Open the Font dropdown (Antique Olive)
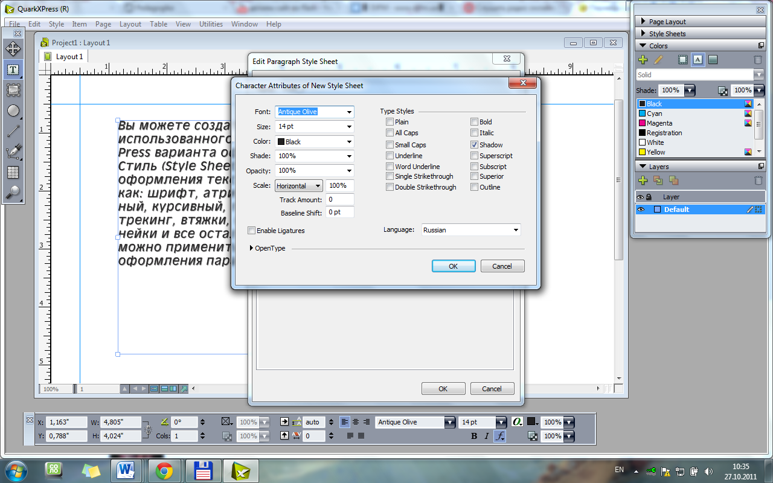Screen dimensions: 773x483 click(x=349, y=112)
